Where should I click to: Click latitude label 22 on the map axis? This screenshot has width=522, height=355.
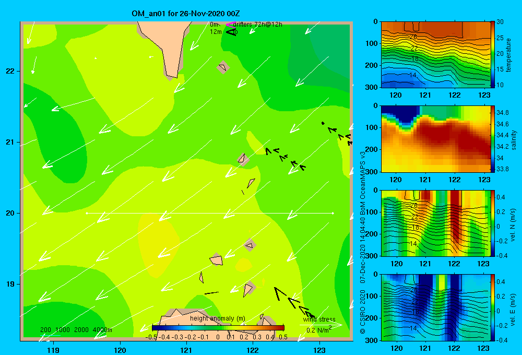click(x=10, y=71)
